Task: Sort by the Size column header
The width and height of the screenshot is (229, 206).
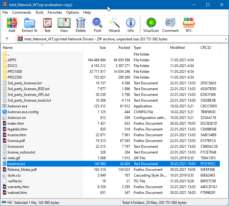Action: pyautogui.click(x=95, y=48)
